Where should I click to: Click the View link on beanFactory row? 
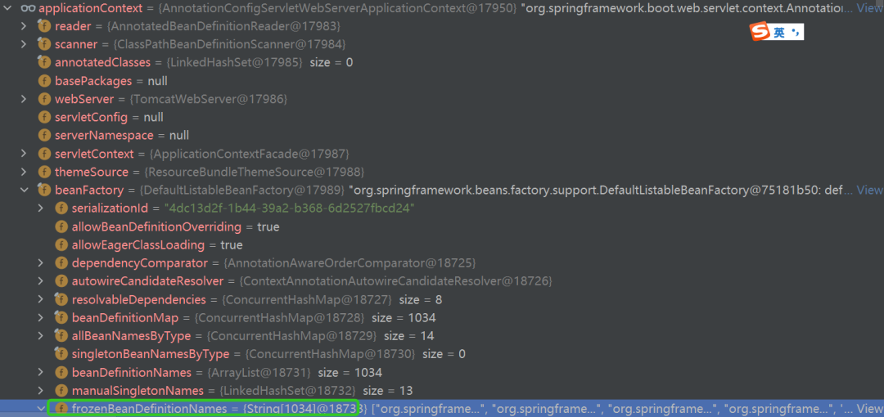(868, 191)
